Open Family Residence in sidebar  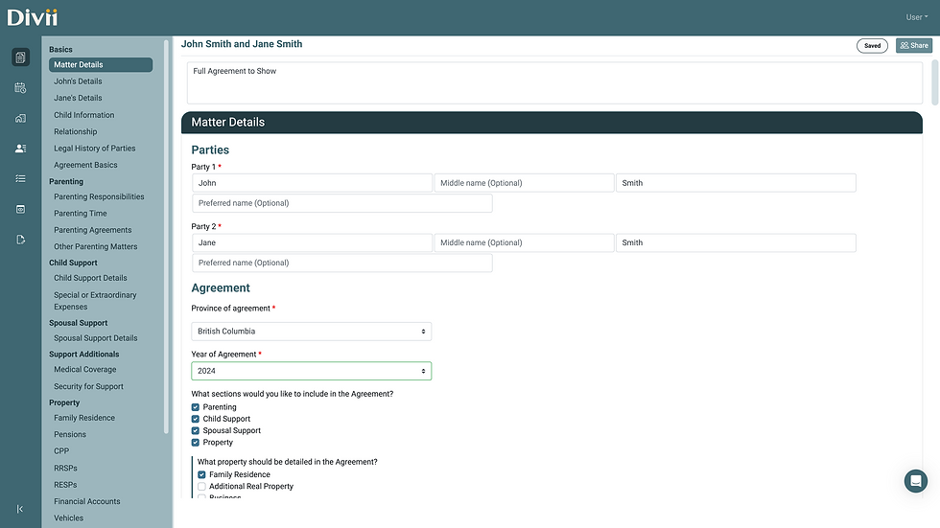pos(84,419)
